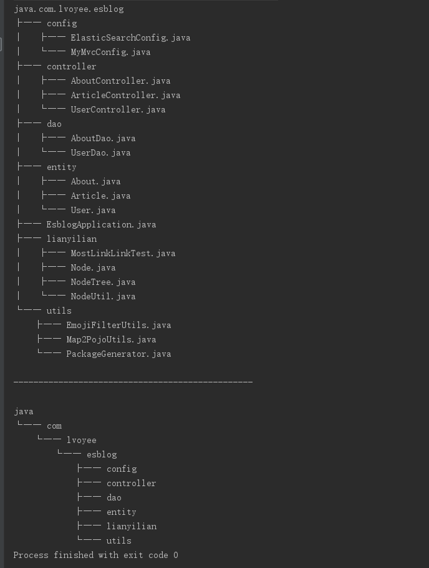The width and height of the screenshot is (429, 568).
Task: Click the ElasticSearchConfig.java entry
Action: tap(130, 37)
